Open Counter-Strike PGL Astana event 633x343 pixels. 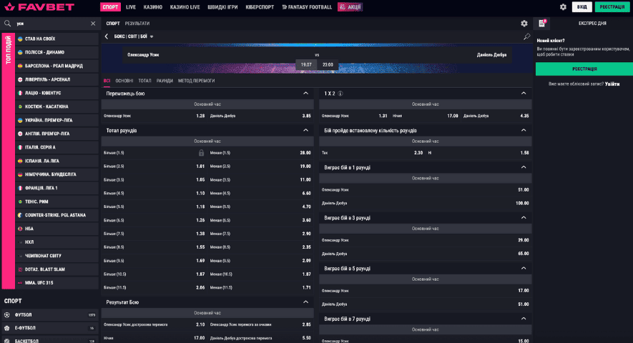click(57, 215)
